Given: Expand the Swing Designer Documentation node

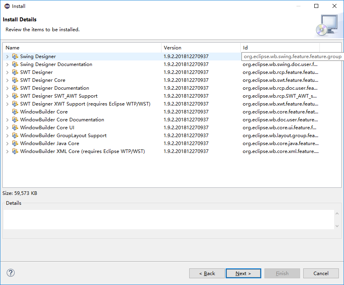Looking at the screenshot, I should pyautogui.click(x=7, y=64).
